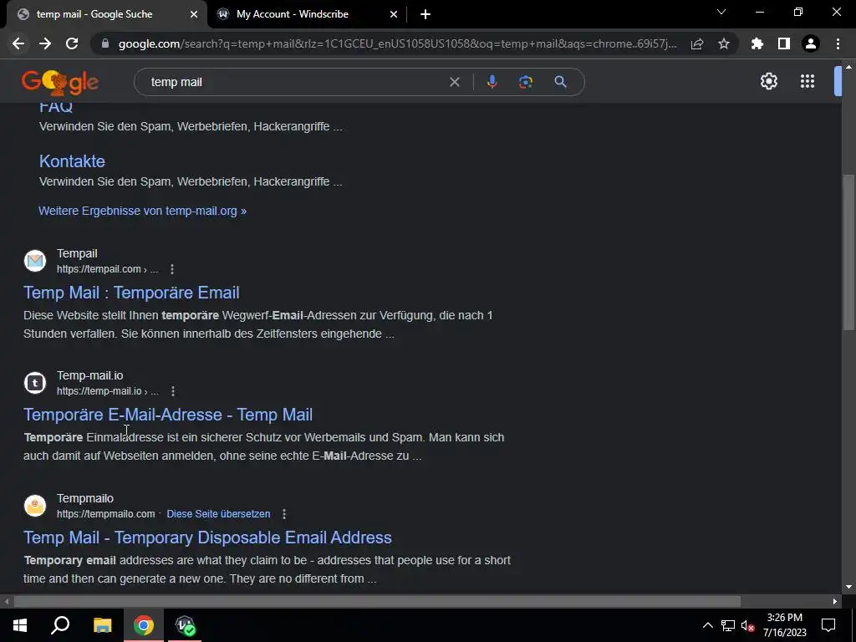Screen dimensions: 856x642
Task: Go forward to the next page
Action: coord(45,43)
